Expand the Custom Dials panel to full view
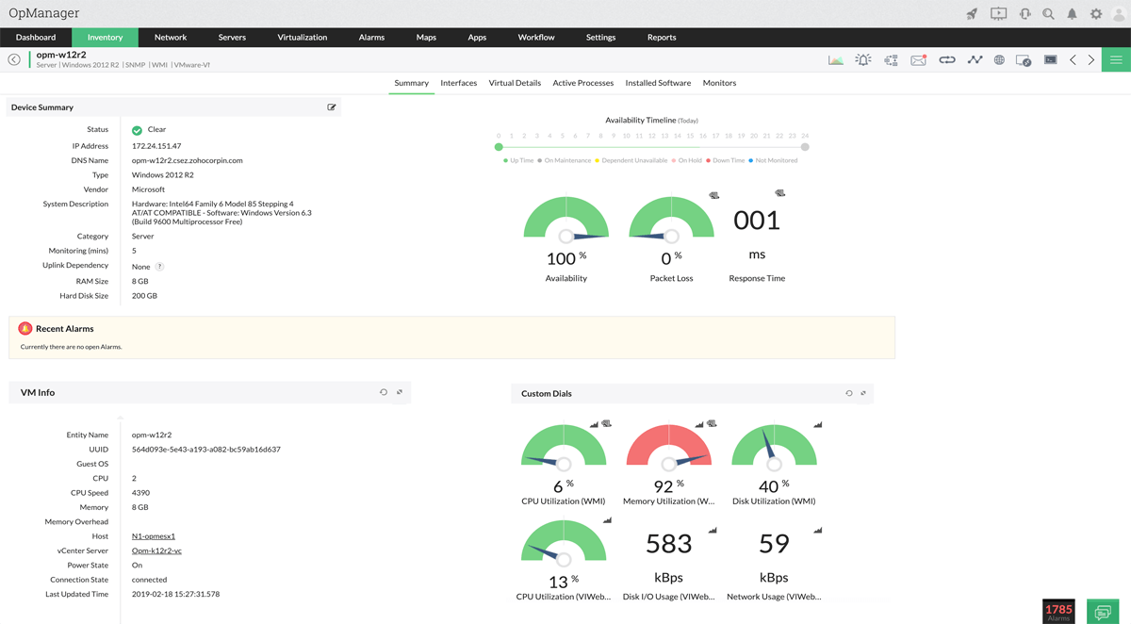This screenshot has height=624, width=1131. click(861, 393)
